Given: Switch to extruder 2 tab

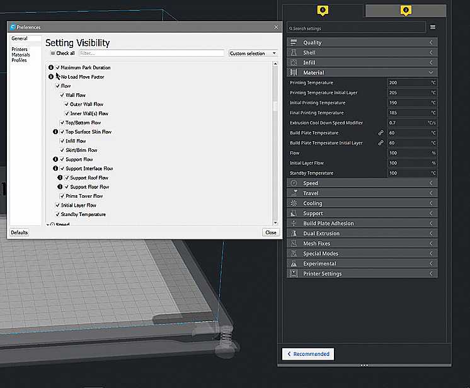Looking at the screenshot, I should point(406,11).
